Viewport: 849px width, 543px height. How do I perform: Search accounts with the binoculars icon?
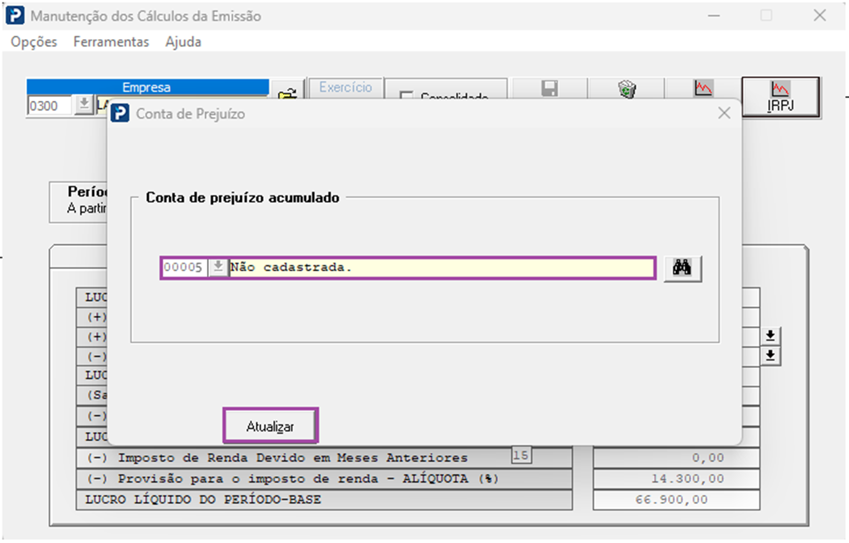coord(682,268)
